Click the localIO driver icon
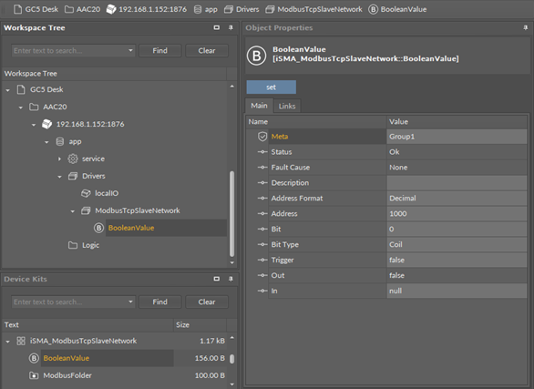534x389 pixels. tap(86, 193)
